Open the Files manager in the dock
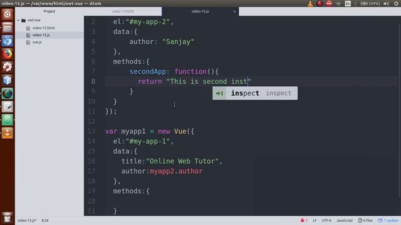The image size is (401, 225). 7,27
